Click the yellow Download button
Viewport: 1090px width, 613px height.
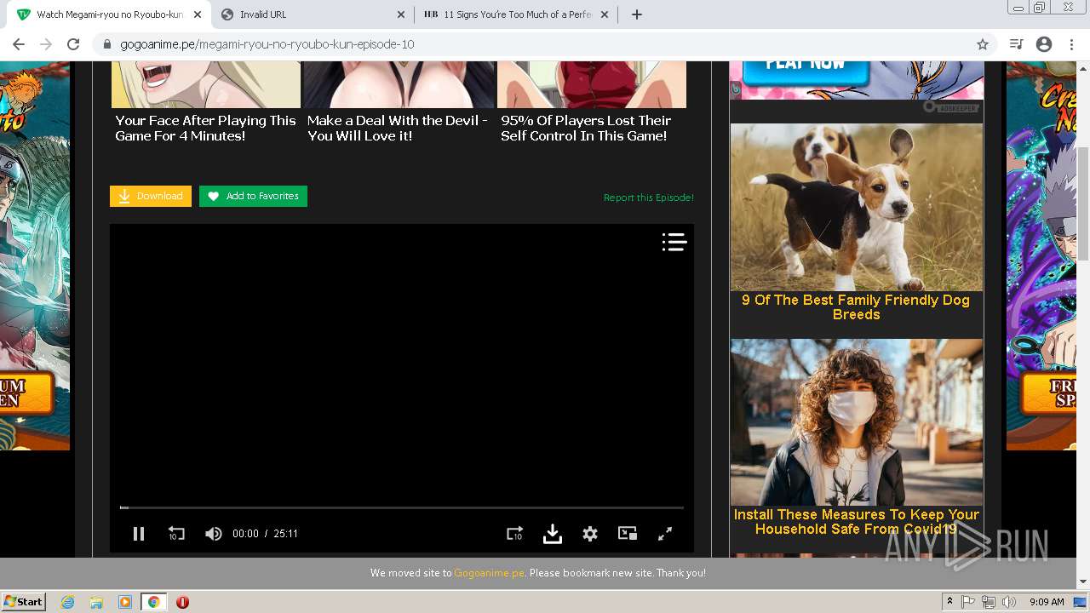click(151, 196)
